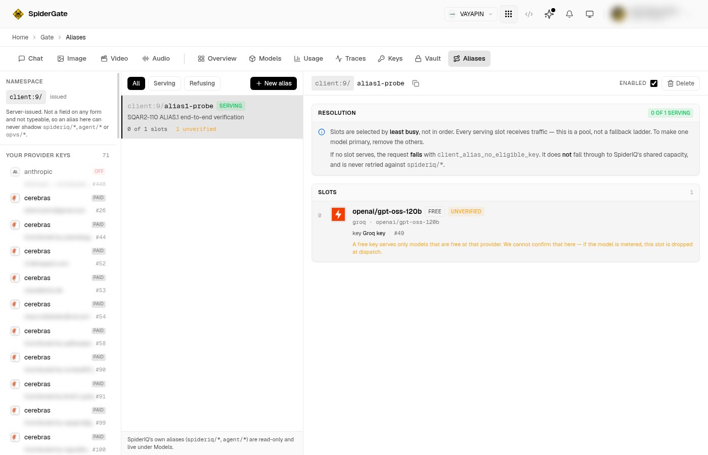
Task: Open the notifications bell
Action: click(569, 14)
